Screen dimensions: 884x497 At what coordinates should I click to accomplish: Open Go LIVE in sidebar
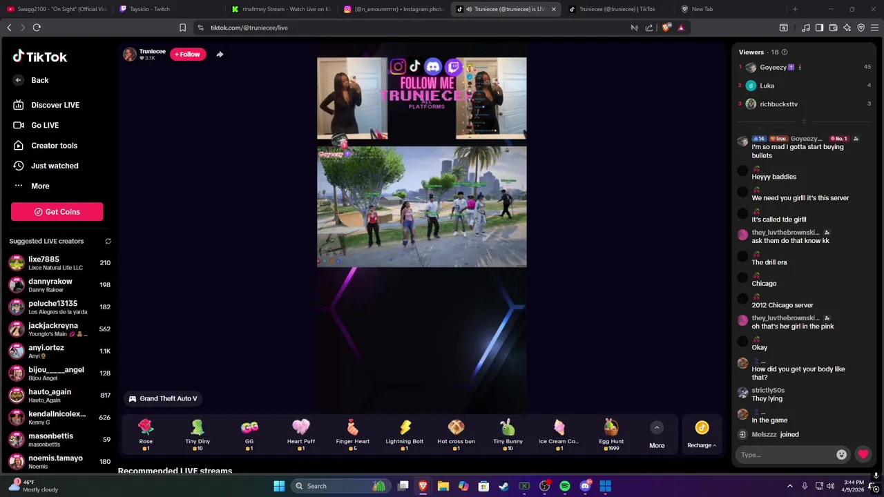point(36,125)
